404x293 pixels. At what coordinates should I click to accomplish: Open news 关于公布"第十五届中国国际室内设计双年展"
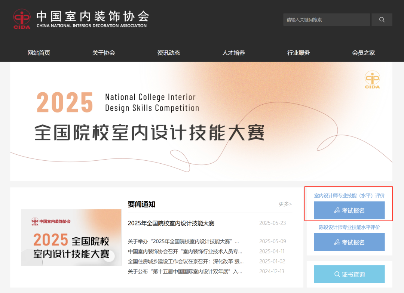click(185, 271)
